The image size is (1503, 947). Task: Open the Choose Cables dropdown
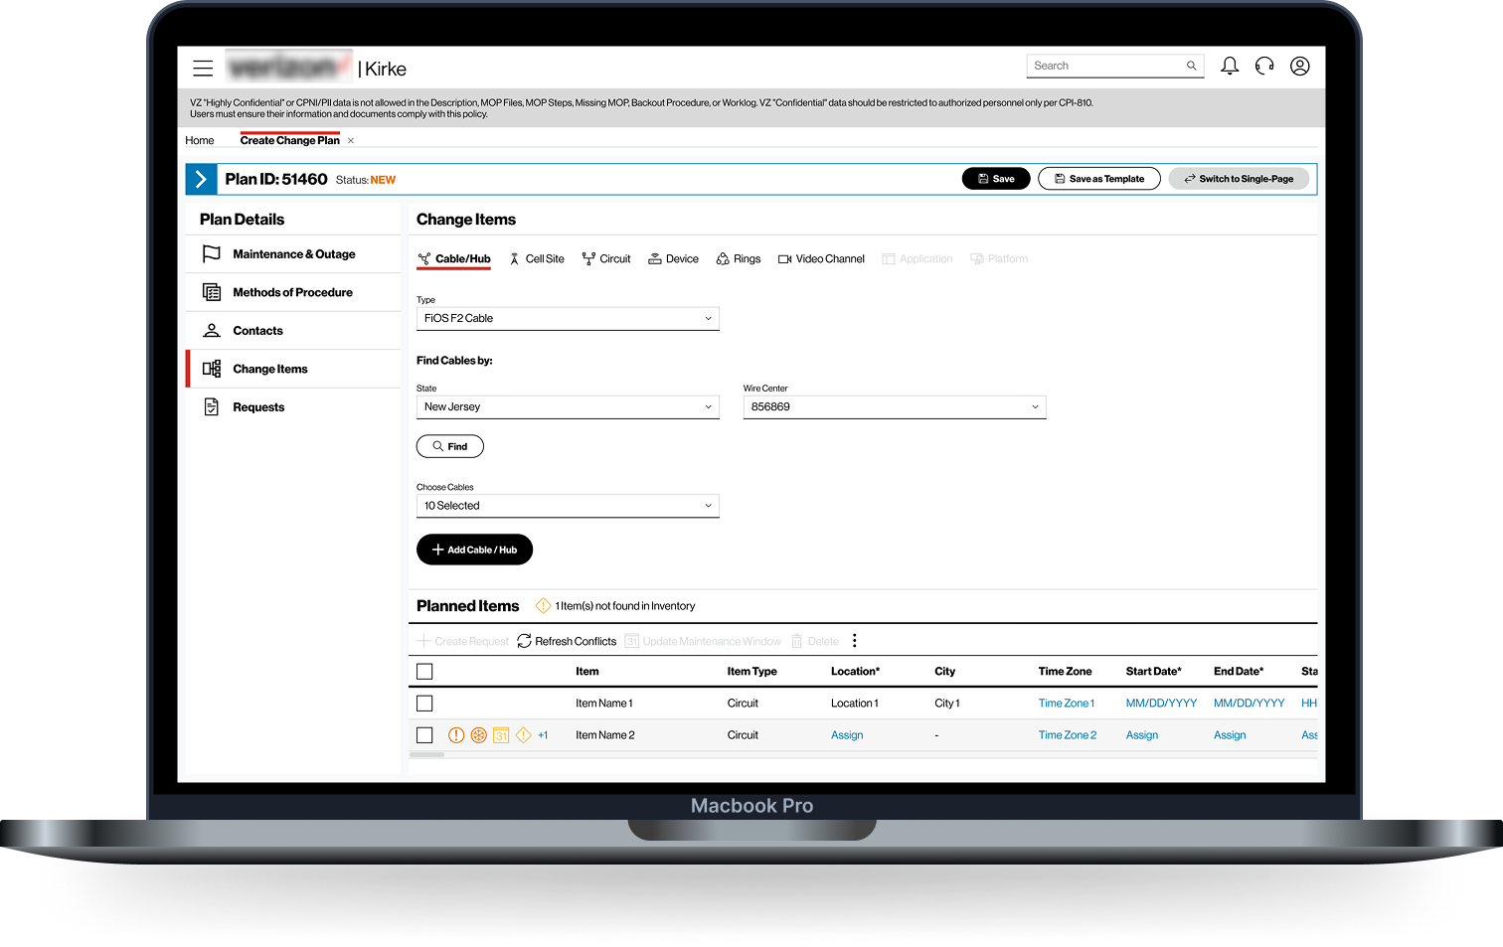pyautogui.click(x=568, y=506)
